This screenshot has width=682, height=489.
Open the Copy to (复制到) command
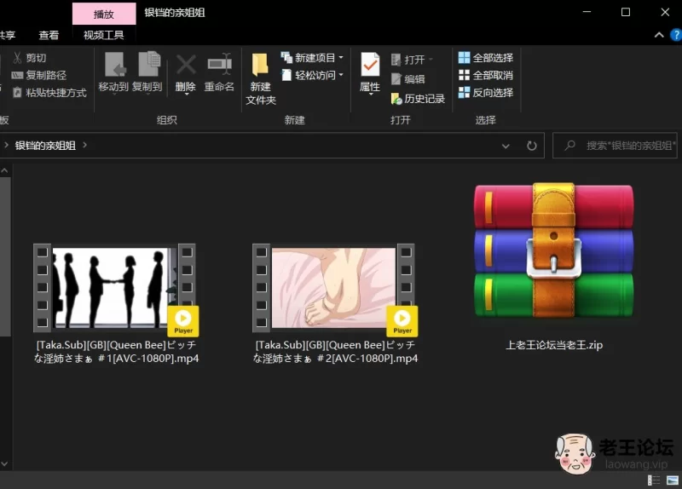pyautogui.click(x=147, y=72)
